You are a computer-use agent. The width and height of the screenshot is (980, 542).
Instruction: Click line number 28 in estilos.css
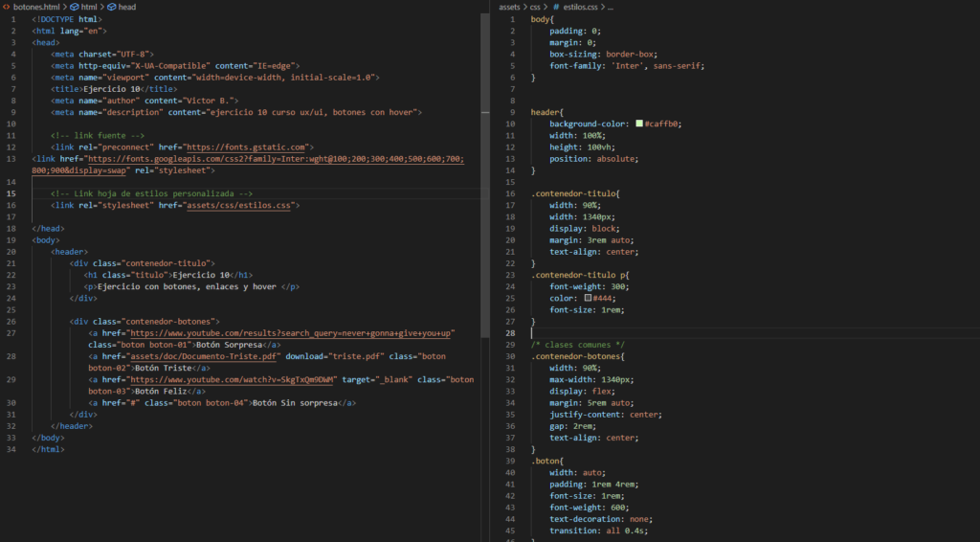(511, 333)
